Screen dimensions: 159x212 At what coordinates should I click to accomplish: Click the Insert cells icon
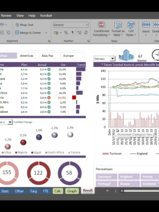[x=146, y=25]
